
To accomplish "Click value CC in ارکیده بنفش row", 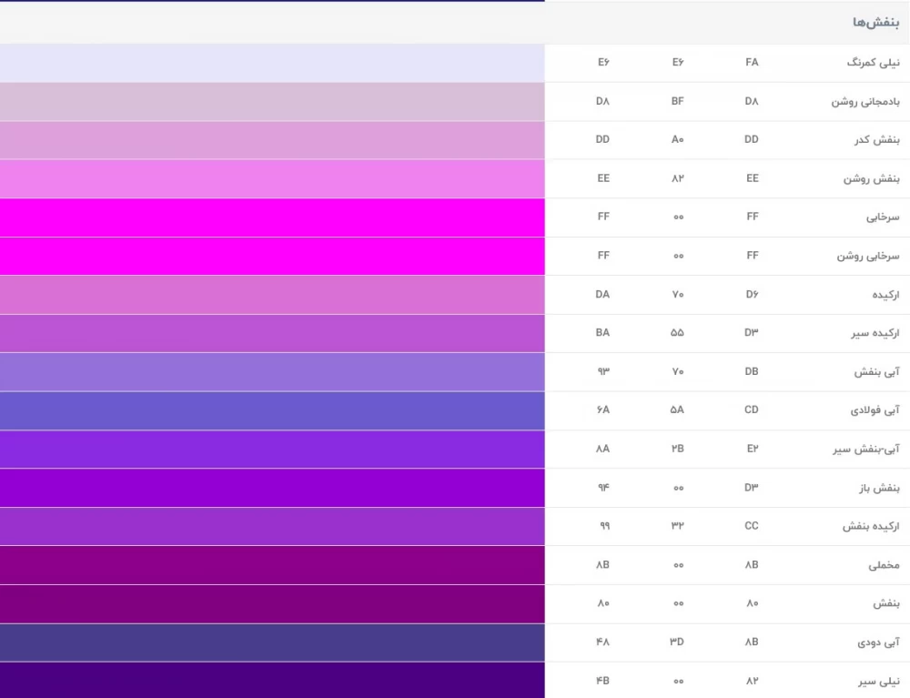I will 752,526.
